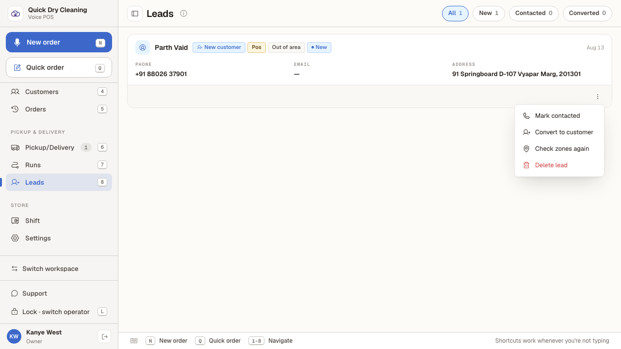The image size is (621, 349).
Task: Click the Orders history icon
Action: [x=15, y=109]
